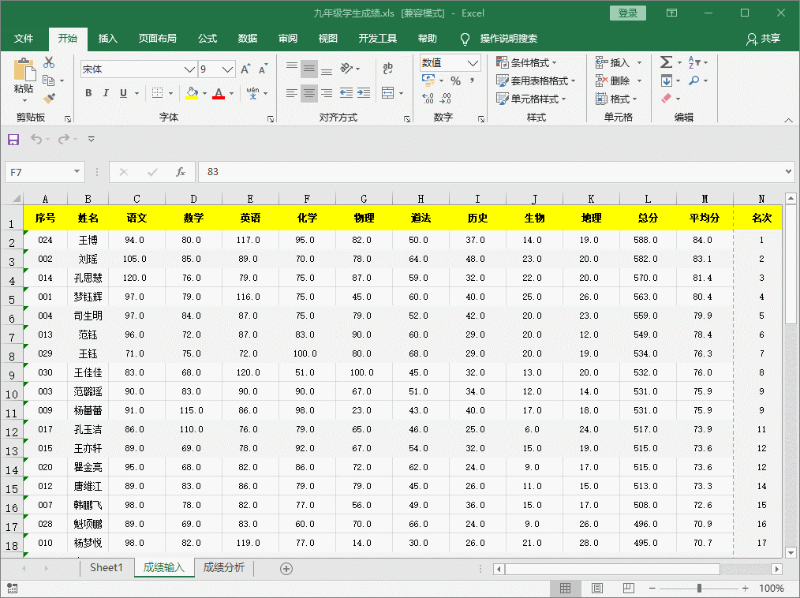Click the Cut scissors icon
800x598 pixels.
(x=49, y=62)
